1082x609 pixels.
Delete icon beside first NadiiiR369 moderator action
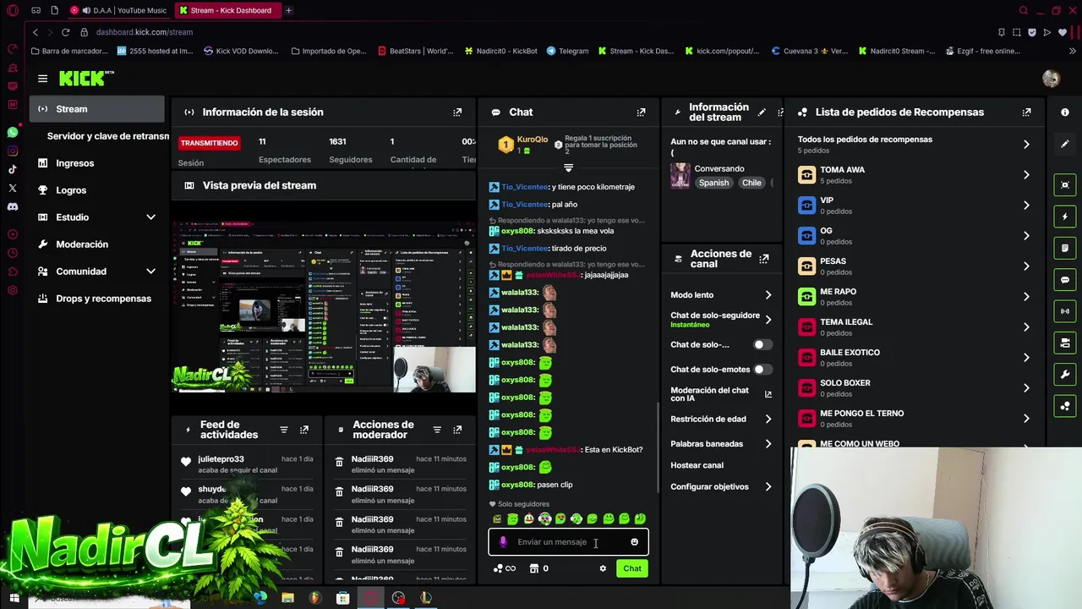click(339, 464)
